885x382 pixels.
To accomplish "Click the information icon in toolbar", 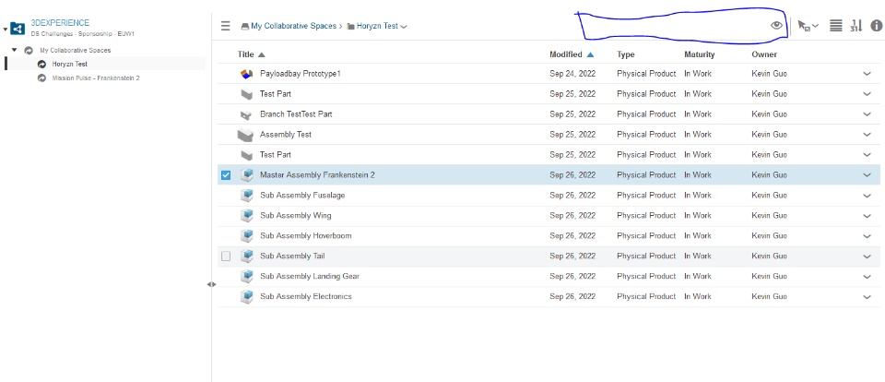I will [x=876, y=26].
